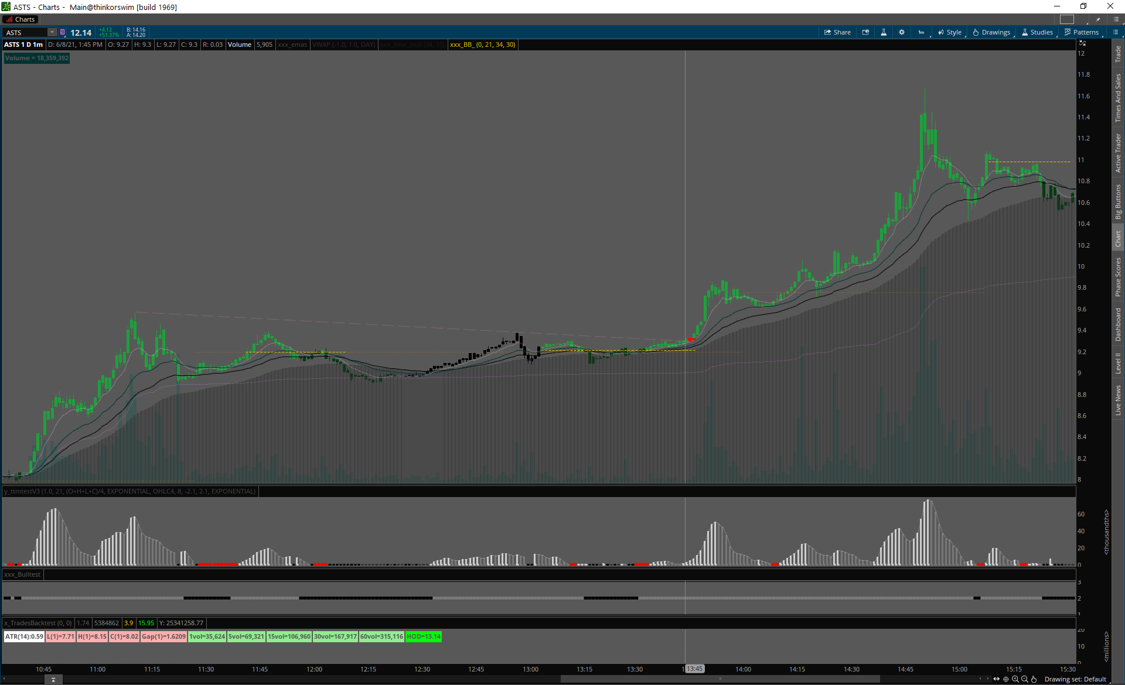This screenshot has height=685, width=1125.
Task: Open chart settings gear icon
Action: click(x=902, y=32)
